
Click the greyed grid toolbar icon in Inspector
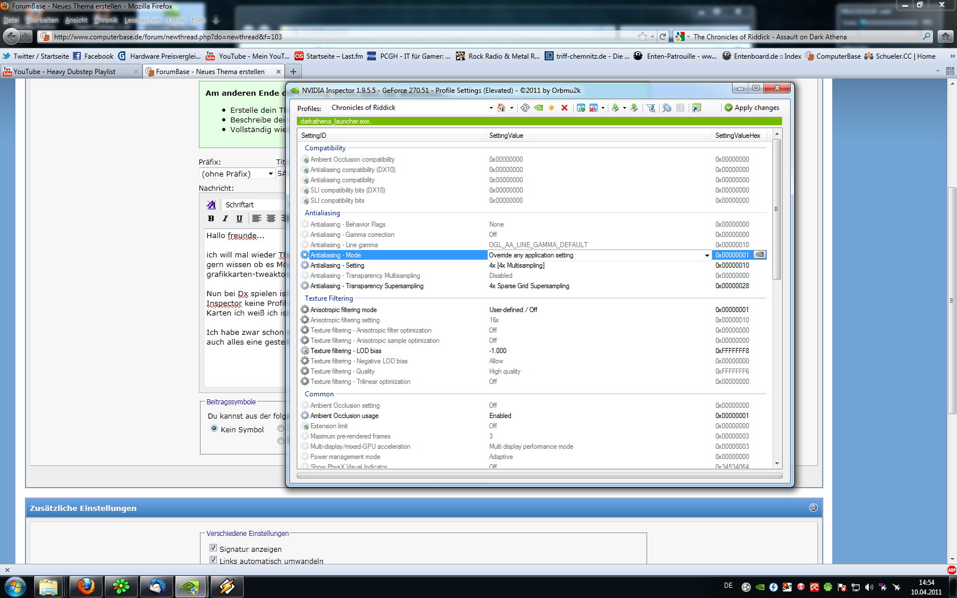pyautogui.click(x=680, y=108)
